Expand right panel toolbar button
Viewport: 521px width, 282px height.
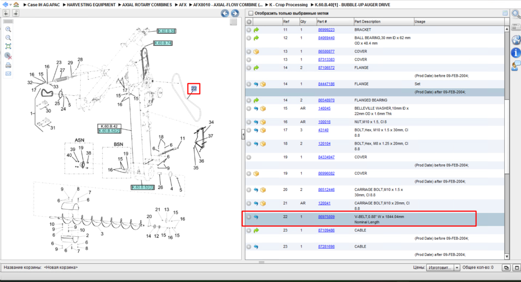pos(16,13)
